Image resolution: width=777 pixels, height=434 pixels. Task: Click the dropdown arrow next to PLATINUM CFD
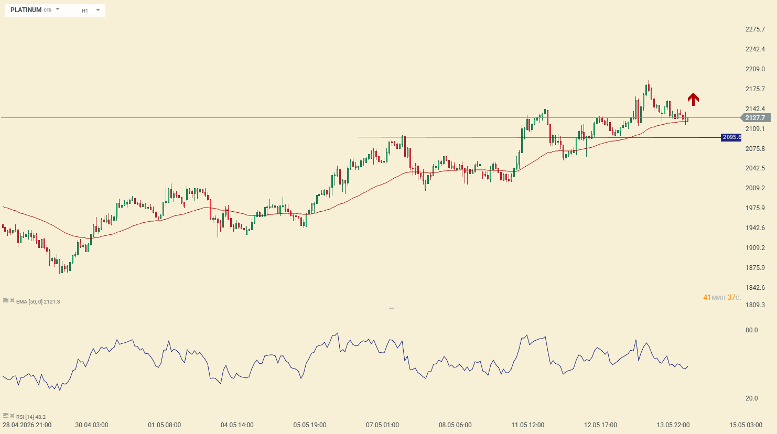58,9
